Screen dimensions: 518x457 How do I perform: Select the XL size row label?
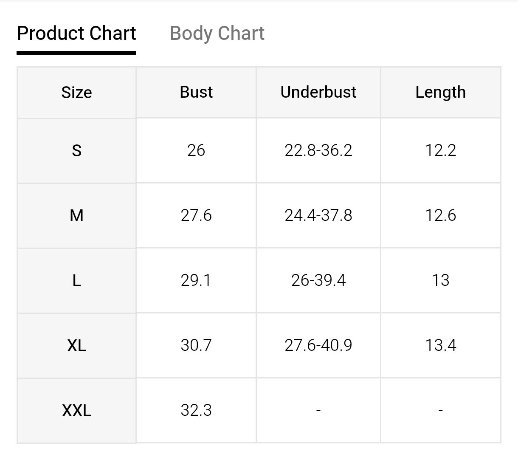76,346
